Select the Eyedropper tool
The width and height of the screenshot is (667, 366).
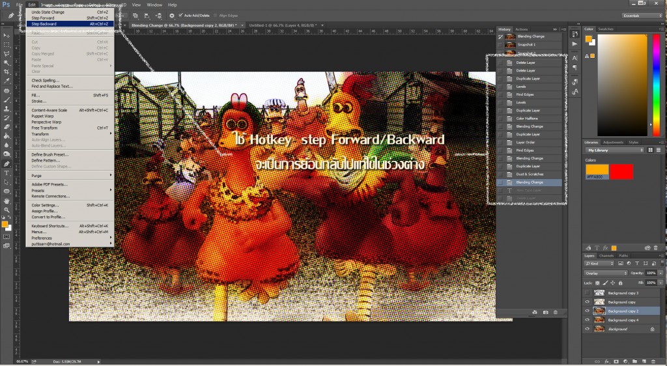(7, 81)
